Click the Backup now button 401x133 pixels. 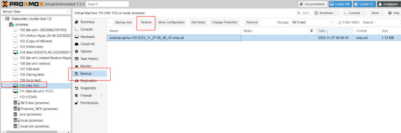pyautogui.click(x=123, y=23)
